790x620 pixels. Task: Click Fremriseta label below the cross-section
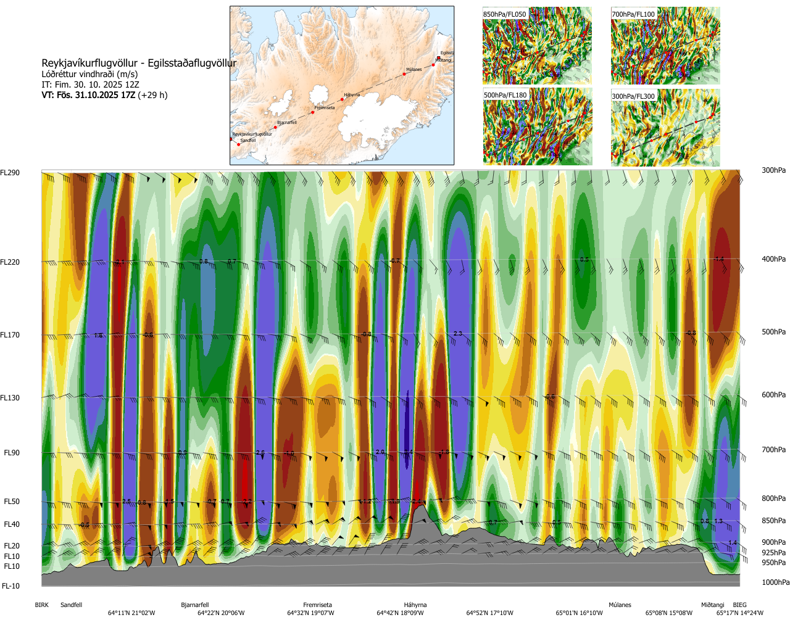tap(317, 605)
